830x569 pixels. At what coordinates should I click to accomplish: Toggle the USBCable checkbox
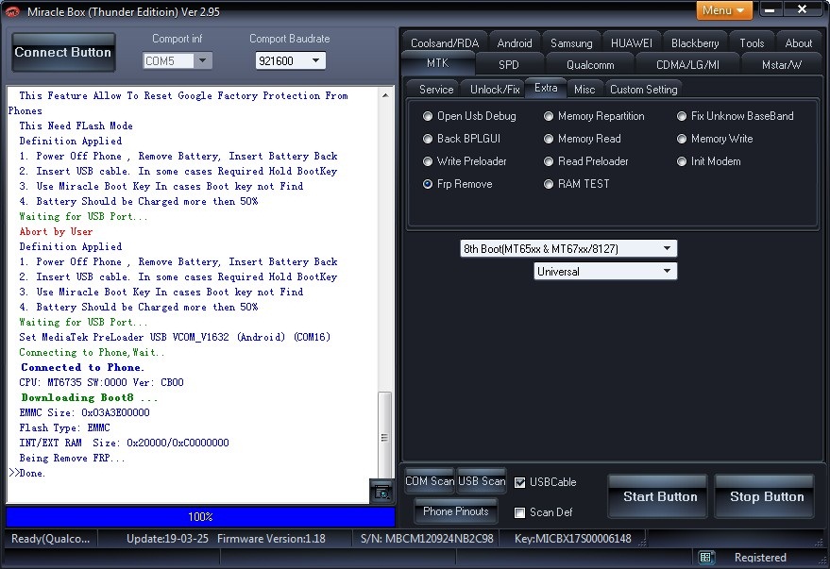519,482
